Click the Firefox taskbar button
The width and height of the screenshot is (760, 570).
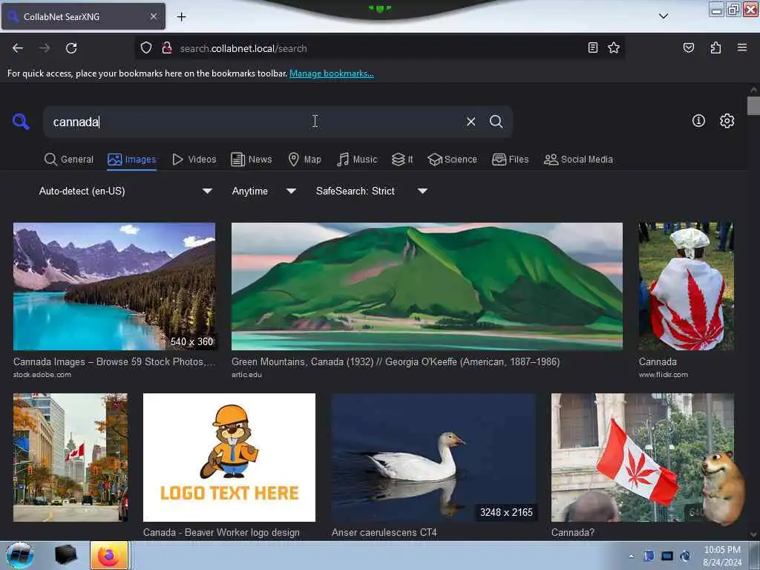(x=109, y=555)
